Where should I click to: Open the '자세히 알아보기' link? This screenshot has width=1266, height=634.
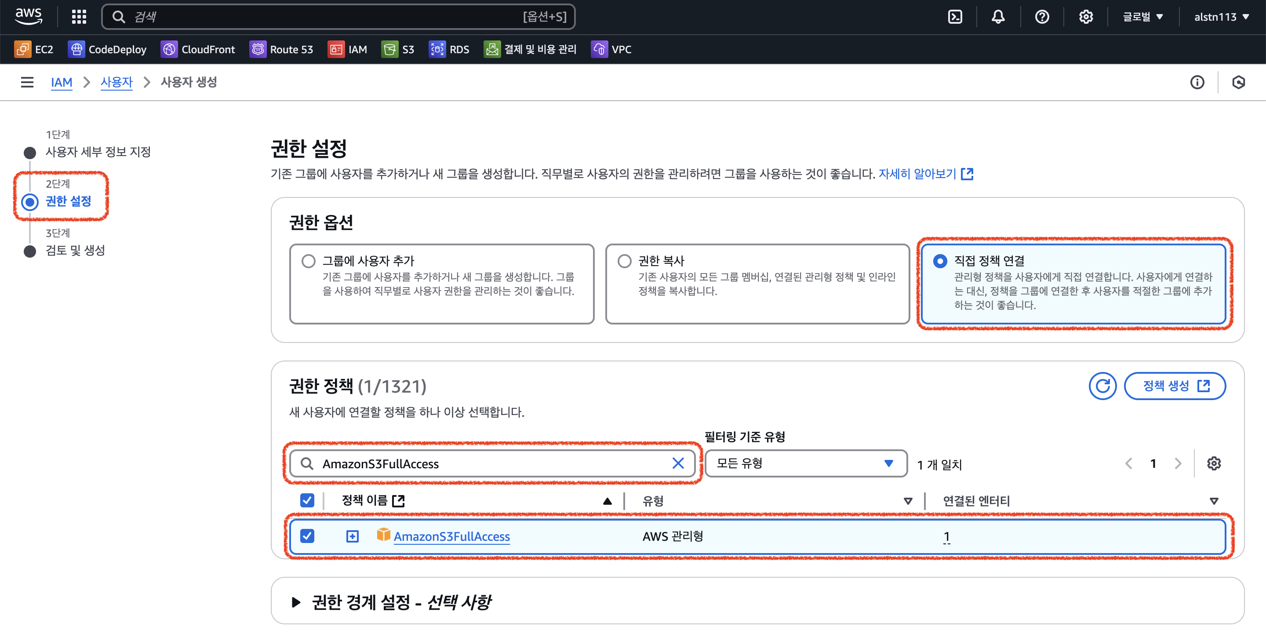pos(917,174)
